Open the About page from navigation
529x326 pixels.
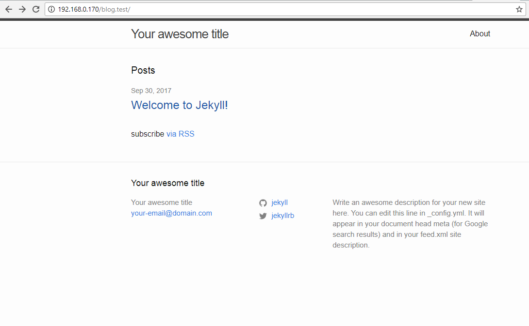coord(479,34)
